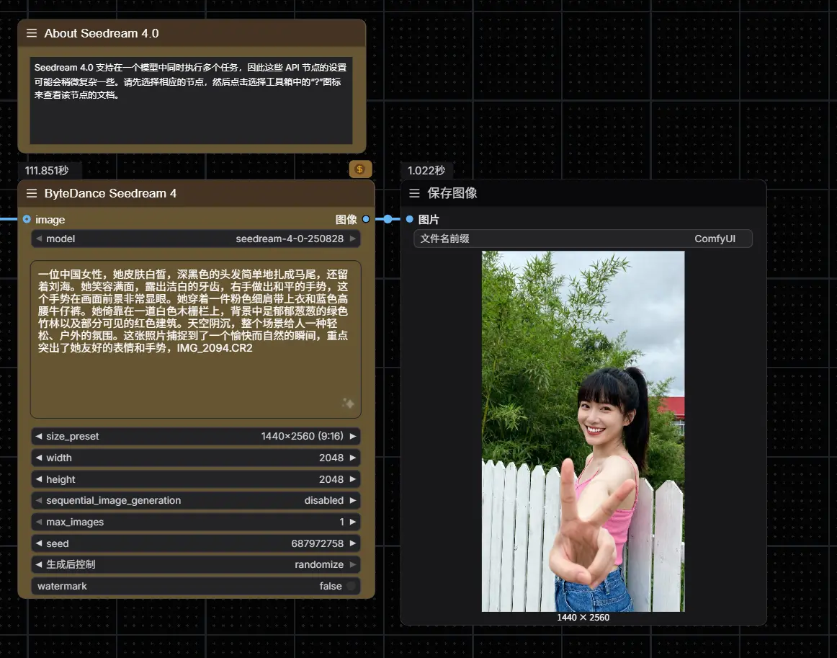Click the Chinese prompt text area
The image size is (837, 658).
194,339
